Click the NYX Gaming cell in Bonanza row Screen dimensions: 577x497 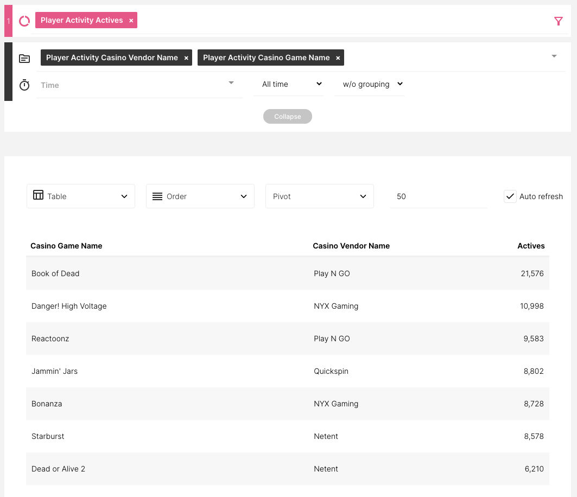[x=335, y=404]
